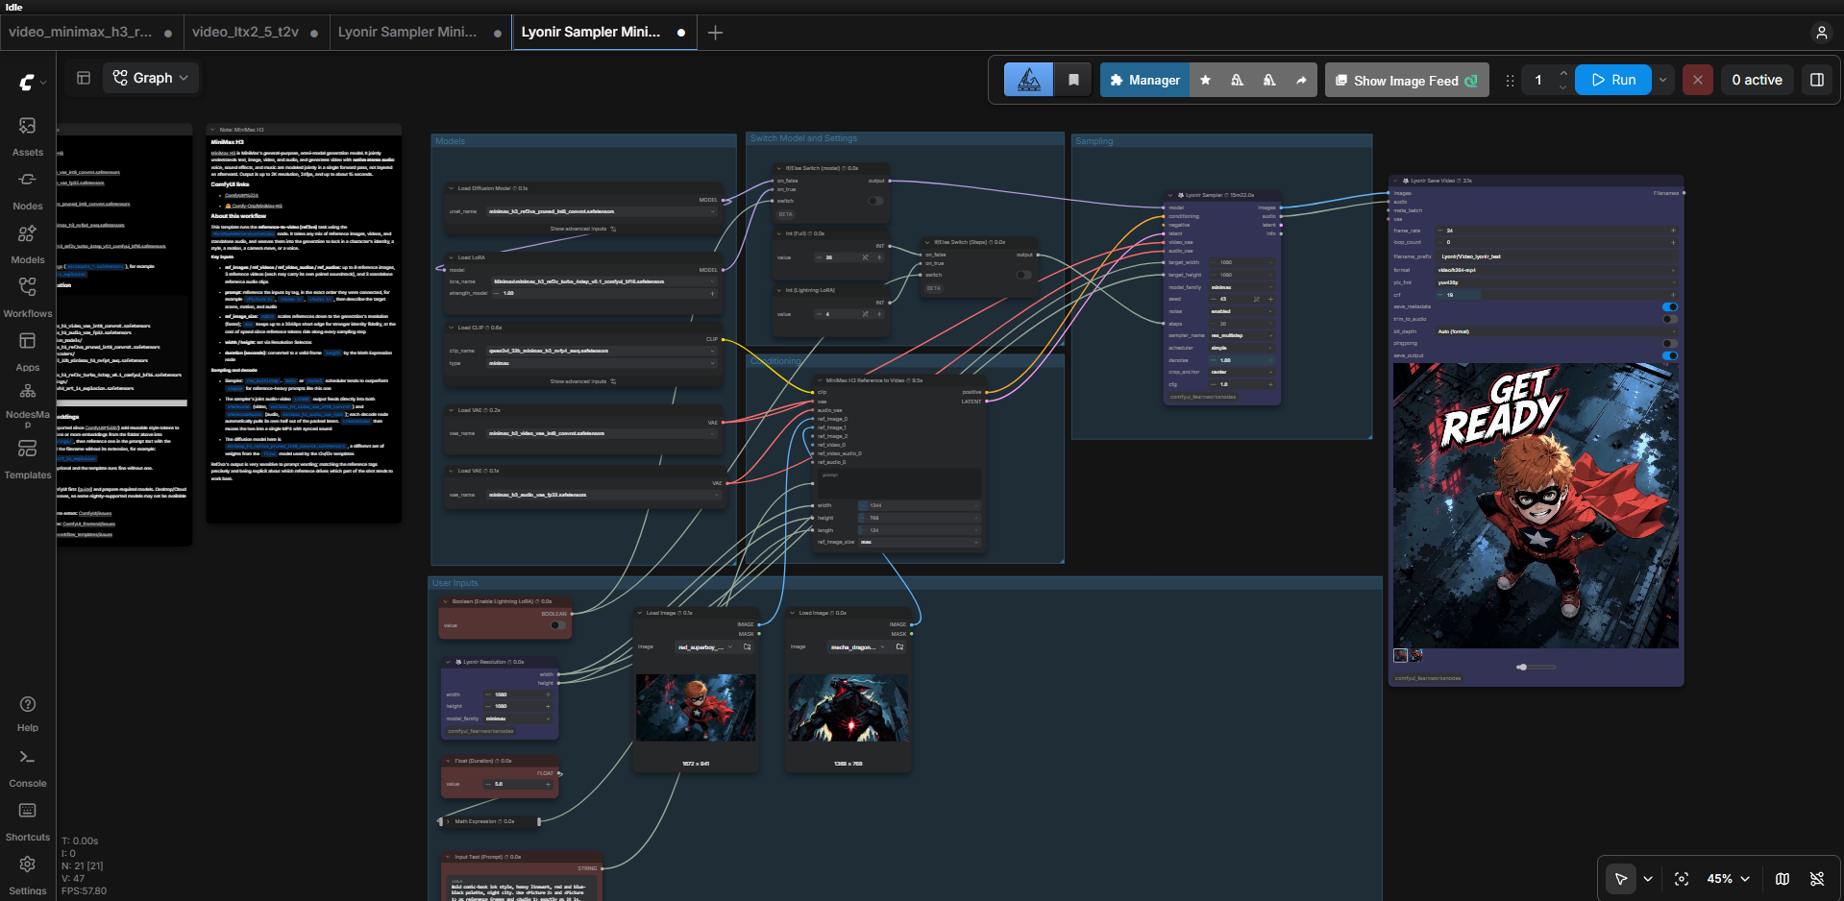The width and height of the screenshot is (1844, 901).
Task: Open the Workflows sidebar panel
Action: click(27, 298)
